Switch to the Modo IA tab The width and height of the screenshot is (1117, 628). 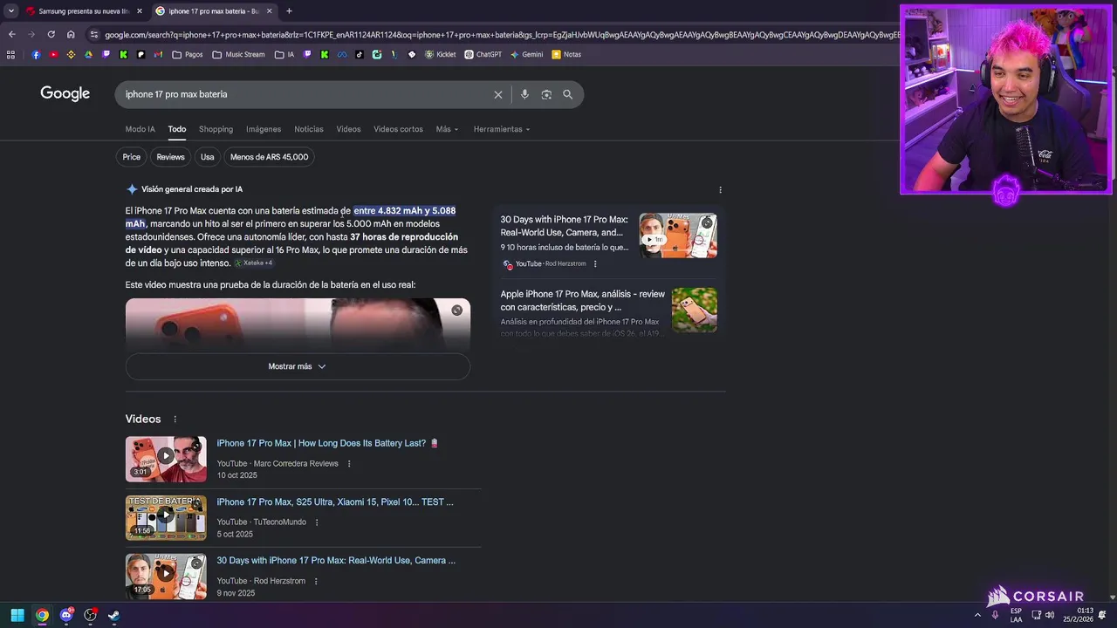pos(140,129)
